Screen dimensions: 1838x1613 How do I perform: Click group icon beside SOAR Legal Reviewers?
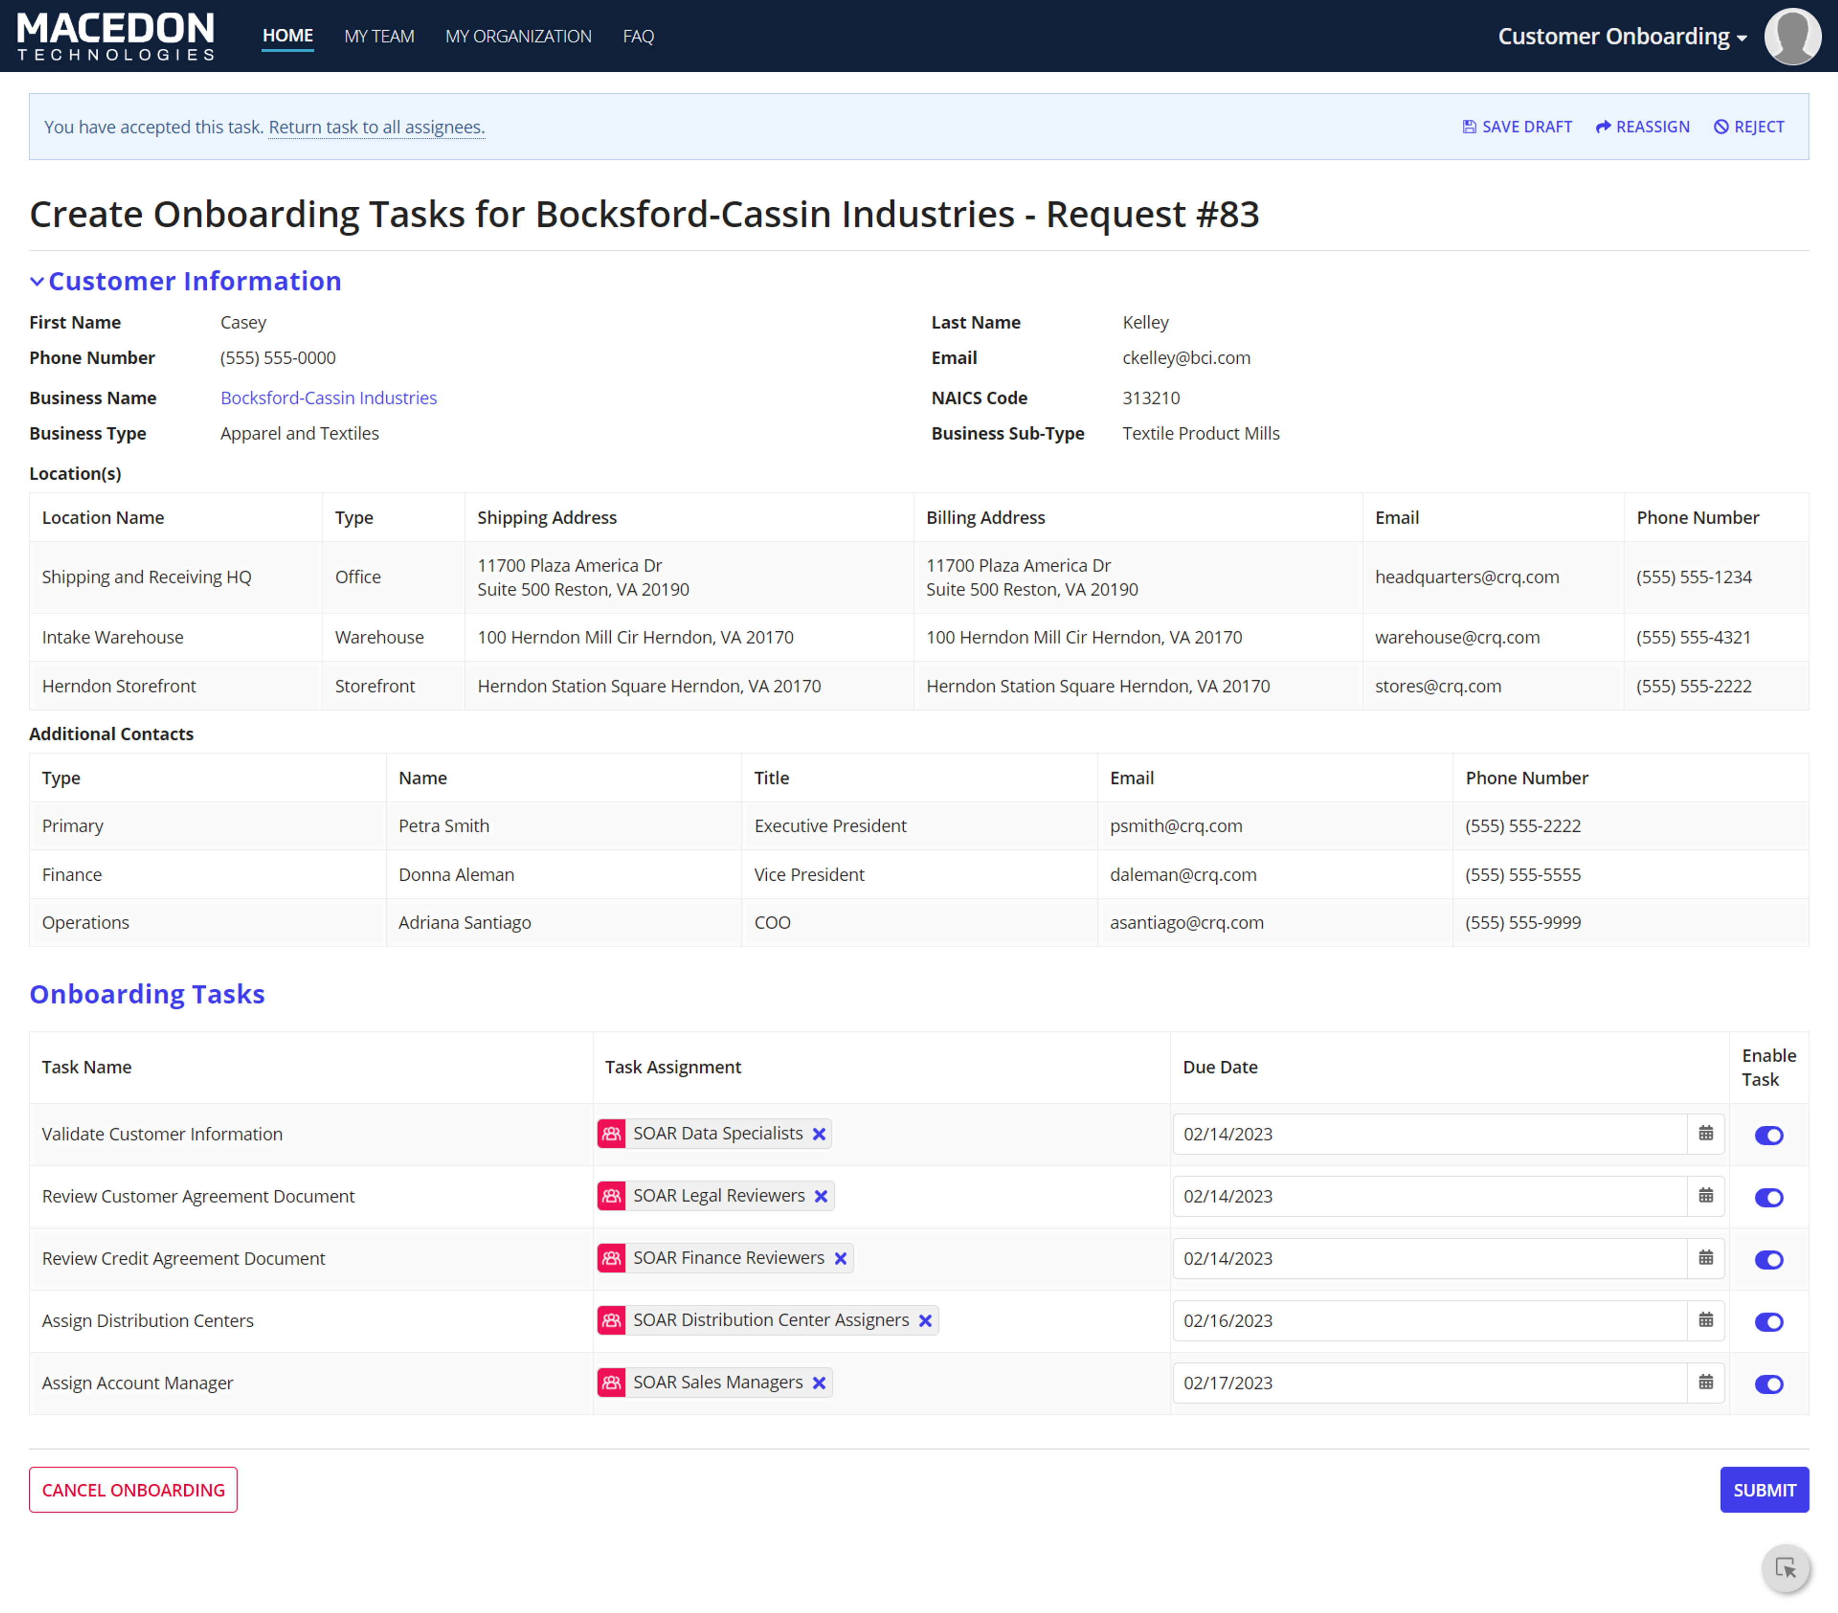coord(611,1196)
